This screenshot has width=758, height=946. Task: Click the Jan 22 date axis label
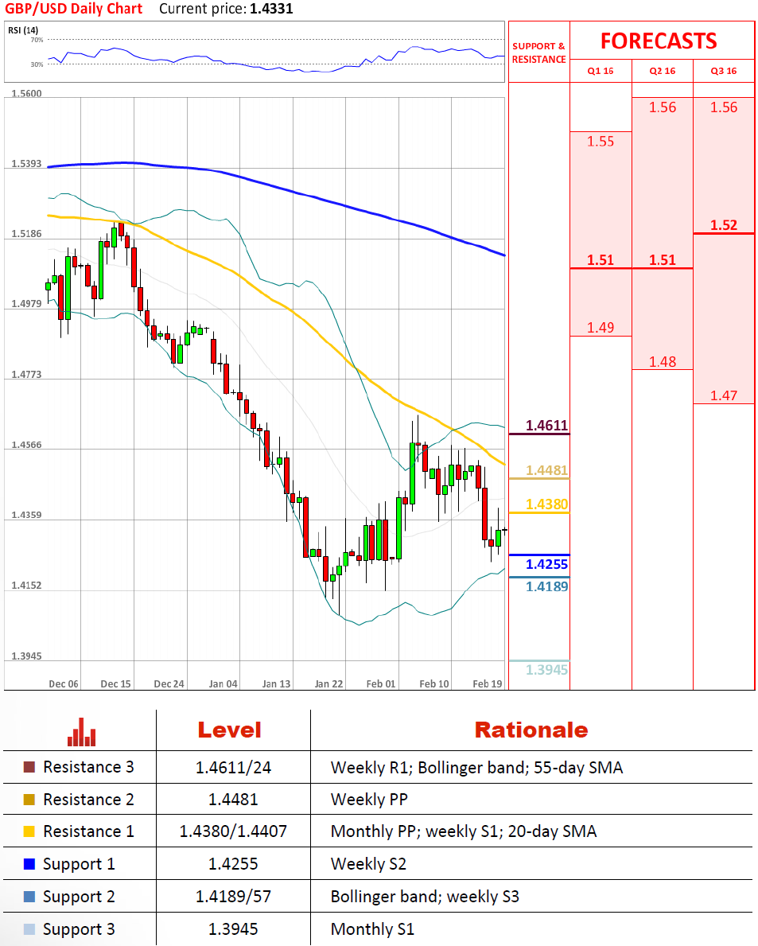[328, 683]
